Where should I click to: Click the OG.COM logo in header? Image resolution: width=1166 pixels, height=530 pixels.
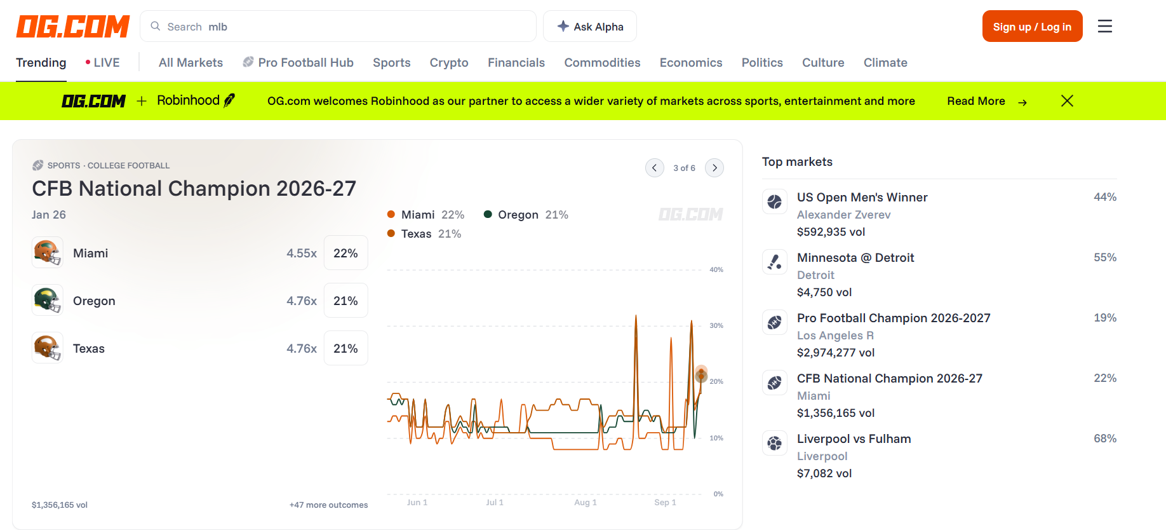73,27
